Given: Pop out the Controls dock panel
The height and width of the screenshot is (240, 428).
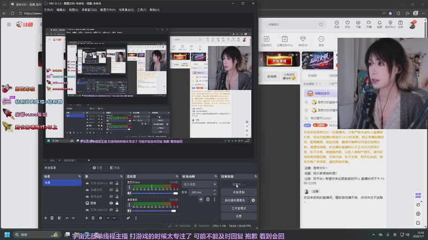Looking at the screenshot, I should click(x=256, y=177).
